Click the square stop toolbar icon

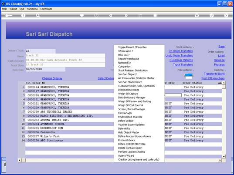tap(155, 16)
